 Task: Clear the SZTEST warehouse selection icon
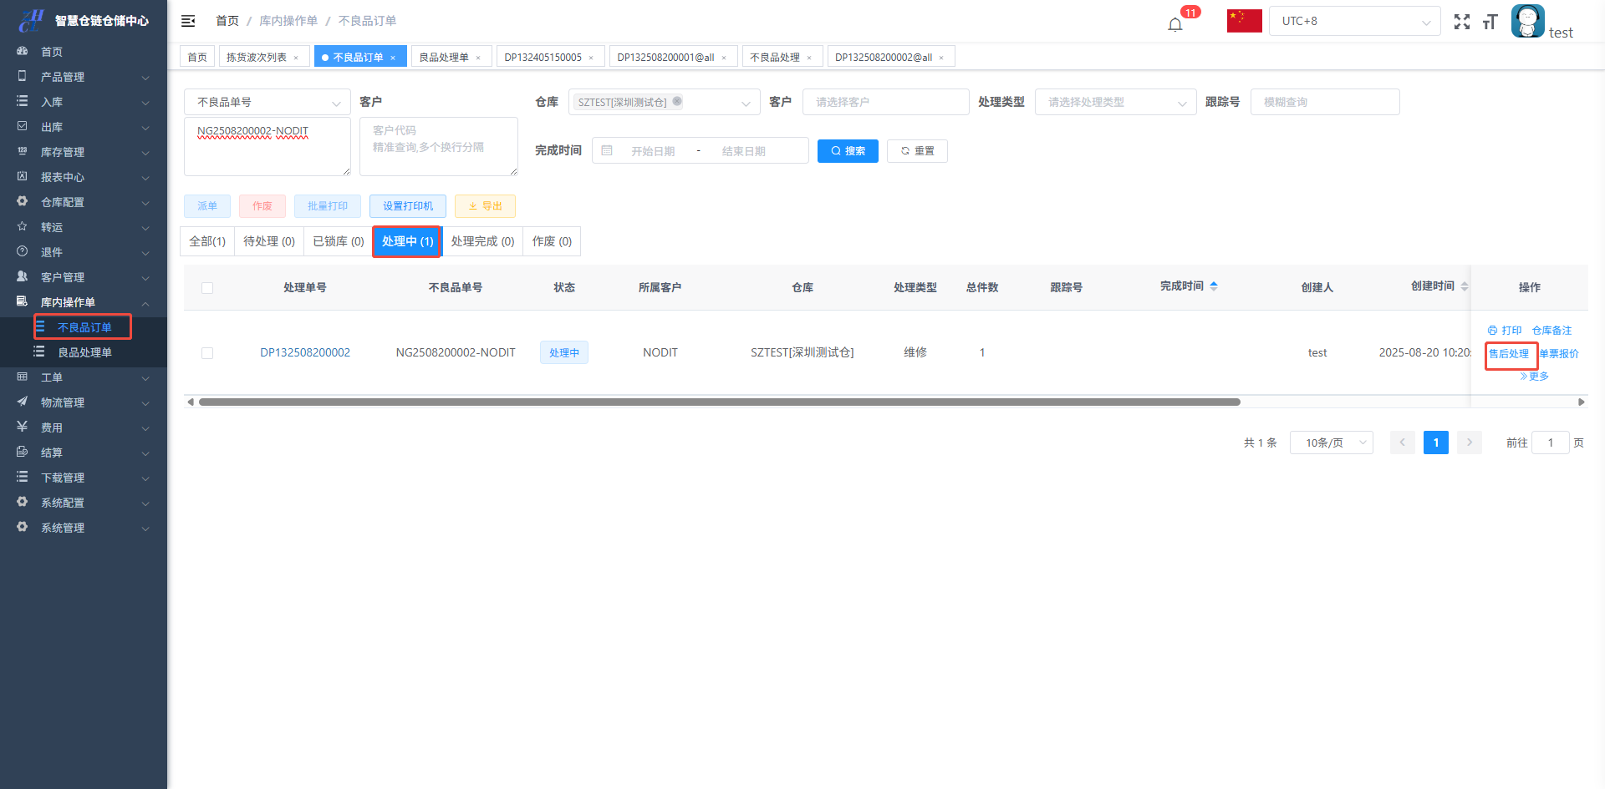[x=677, y=102]
